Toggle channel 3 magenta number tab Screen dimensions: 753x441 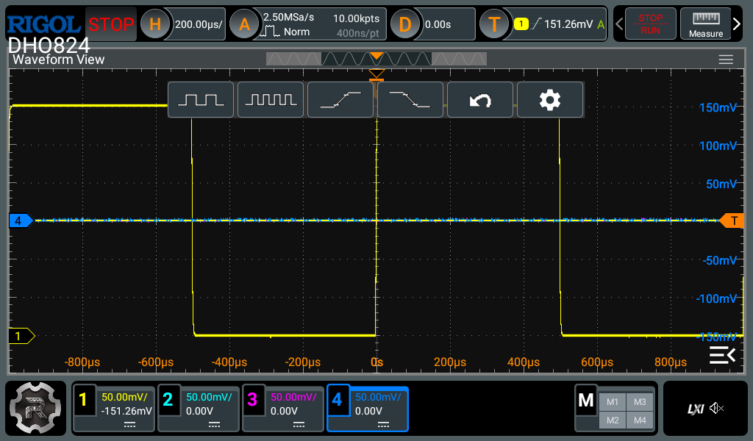[252, 399]
